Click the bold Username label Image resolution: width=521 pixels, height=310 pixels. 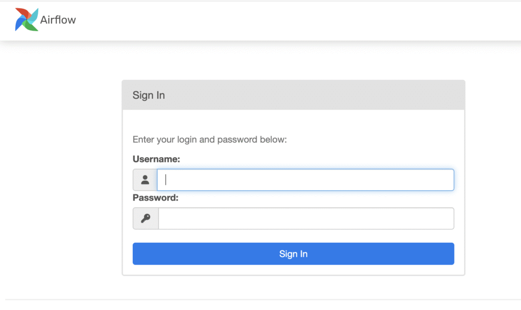[156, 159]
